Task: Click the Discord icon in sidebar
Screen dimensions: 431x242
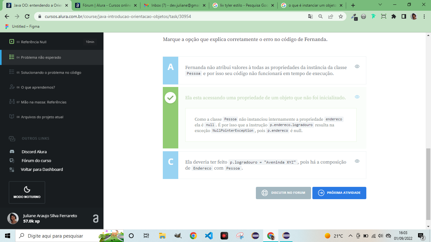Action: [12, 152]
